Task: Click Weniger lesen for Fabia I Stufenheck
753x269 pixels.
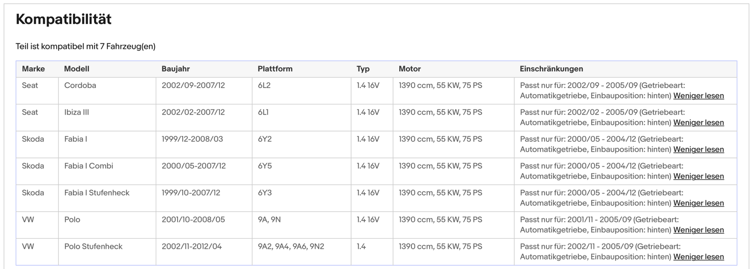Action: pyautogui.click(x=698, y=203)
